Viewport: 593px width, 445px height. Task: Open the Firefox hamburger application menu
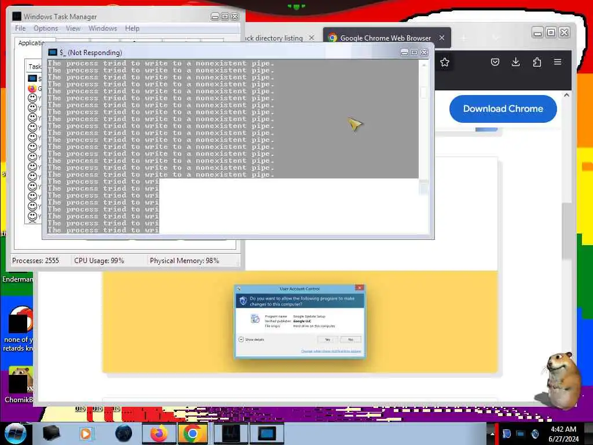pos(558,62)
